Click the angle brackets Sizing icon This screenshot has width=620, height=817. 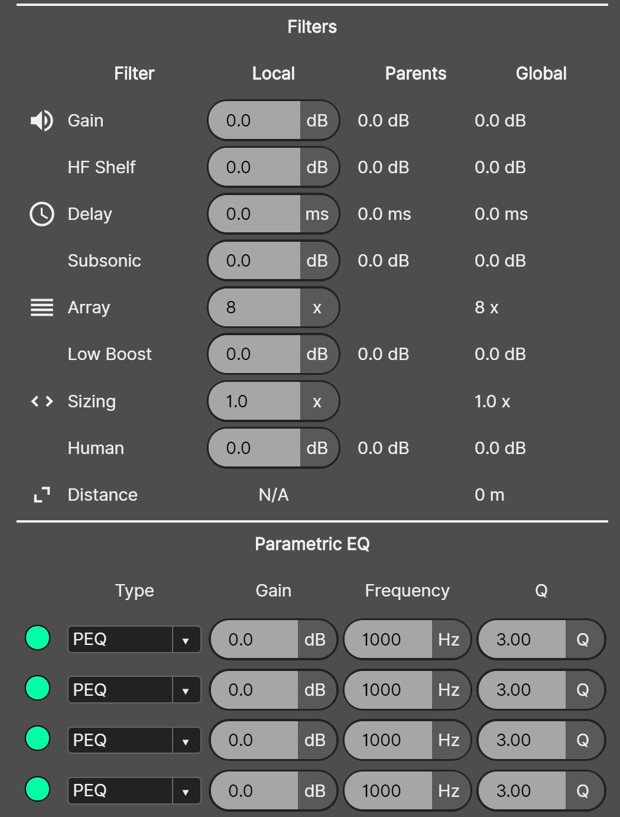coord(41,401)
